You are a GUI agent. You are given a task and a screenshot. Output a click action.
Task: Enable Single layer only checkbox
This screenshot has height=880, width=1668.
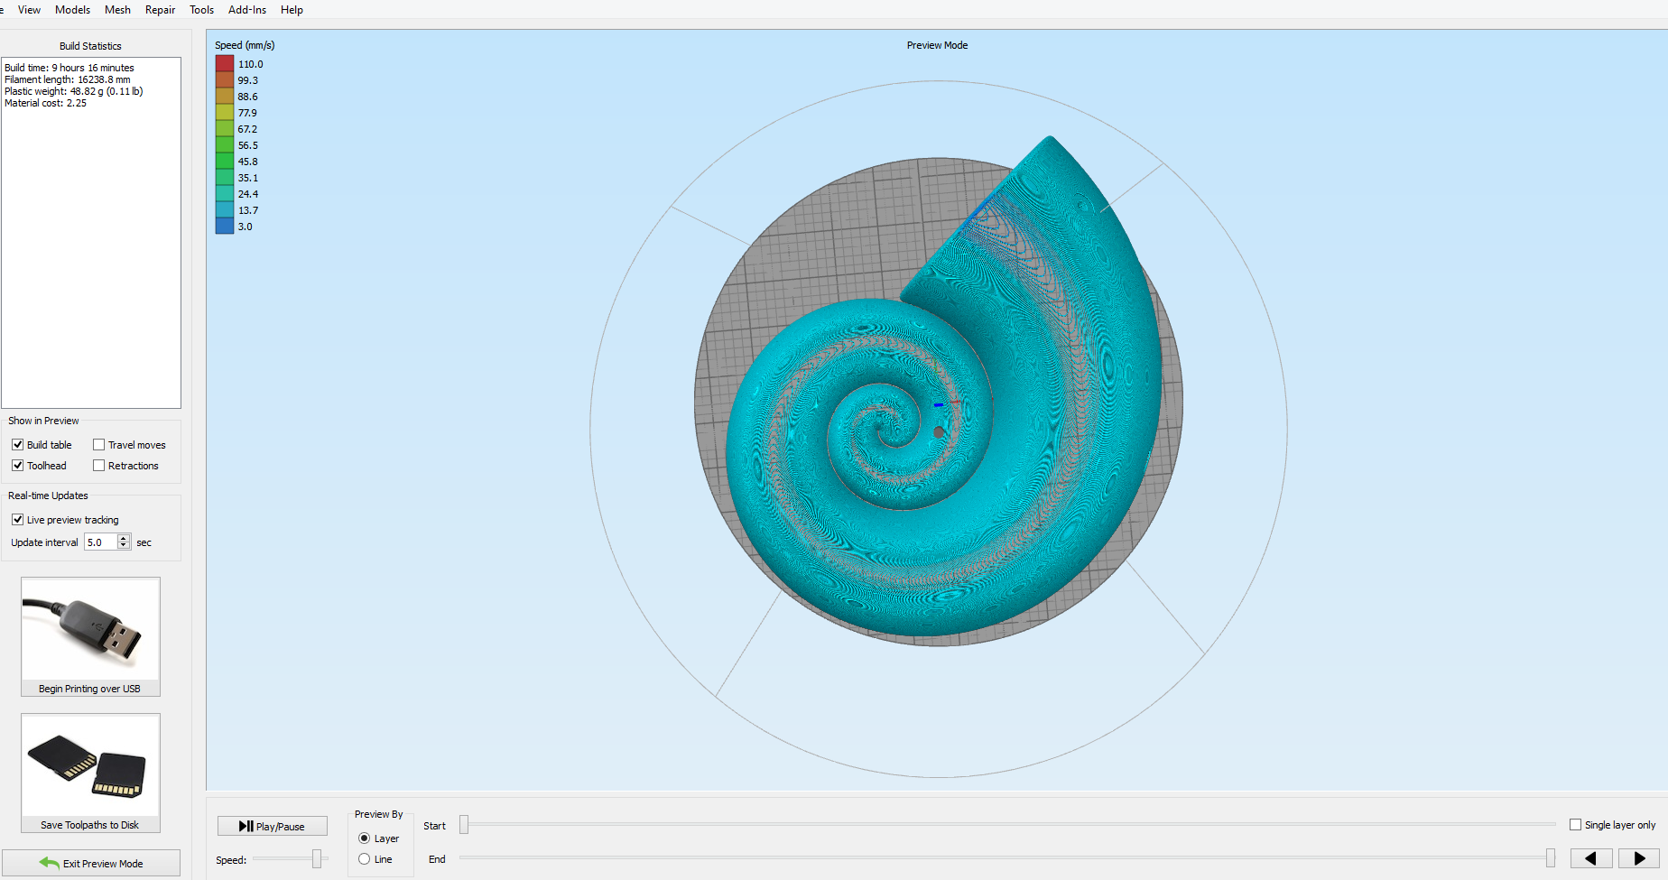click(1575, 825)
